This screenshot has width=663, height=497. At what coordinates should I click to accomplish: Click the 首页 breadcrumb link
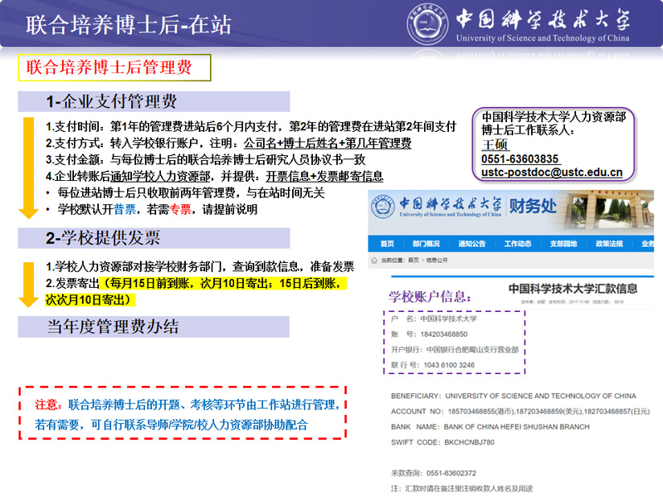point(413,261)
